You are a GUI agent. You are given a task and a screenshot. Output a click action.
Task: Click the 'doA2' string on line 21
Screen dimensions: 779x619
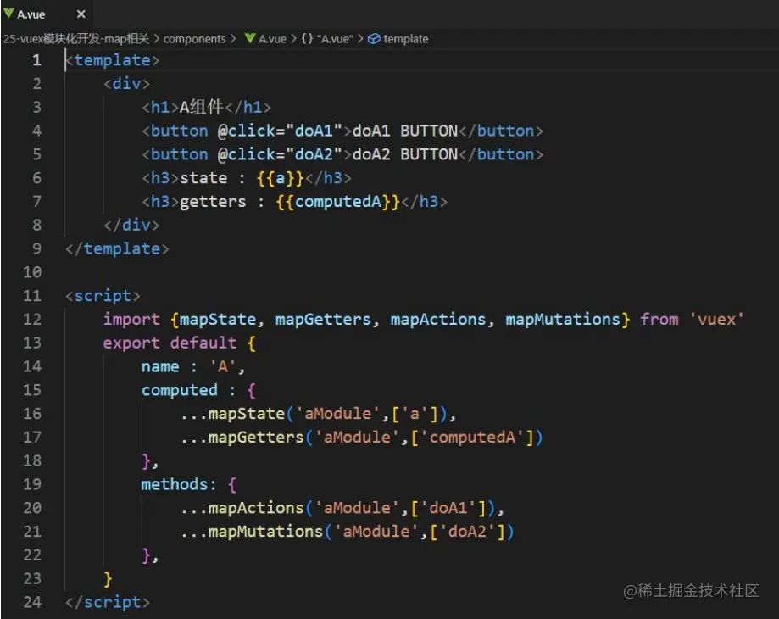tap(467, 532)
